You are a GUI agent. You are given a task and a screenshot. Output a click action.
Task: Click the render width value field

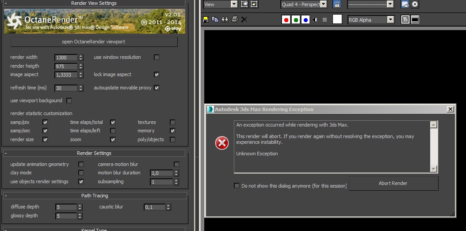66,58
